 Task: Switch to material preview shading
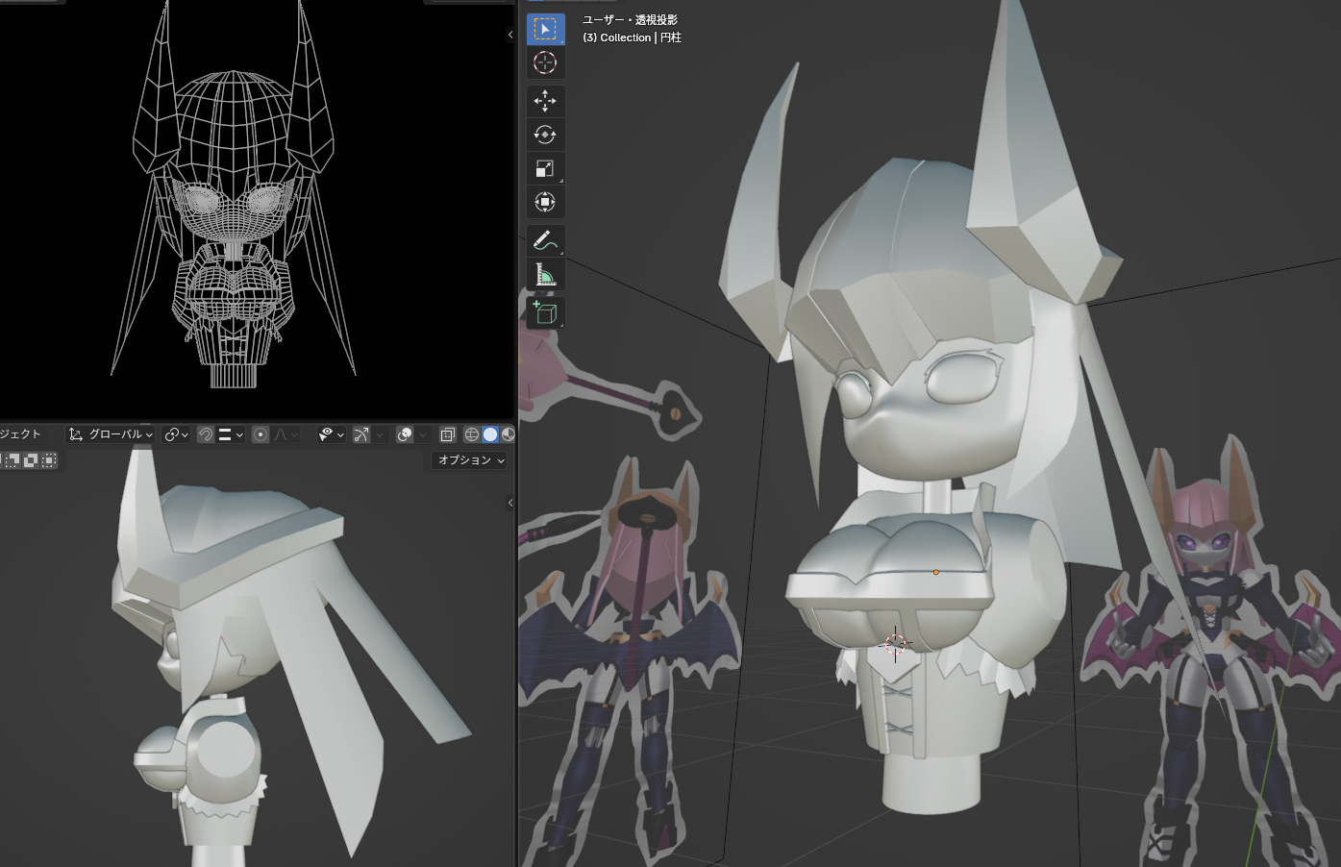click(508, 434)
